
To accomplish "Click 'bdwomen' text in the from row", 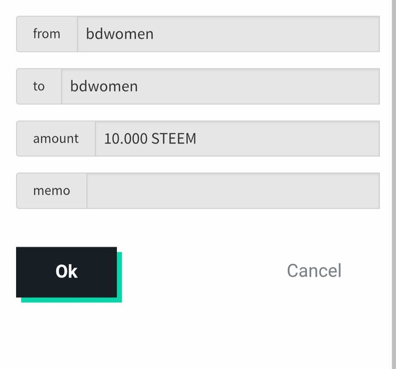I will coord(119,34).
